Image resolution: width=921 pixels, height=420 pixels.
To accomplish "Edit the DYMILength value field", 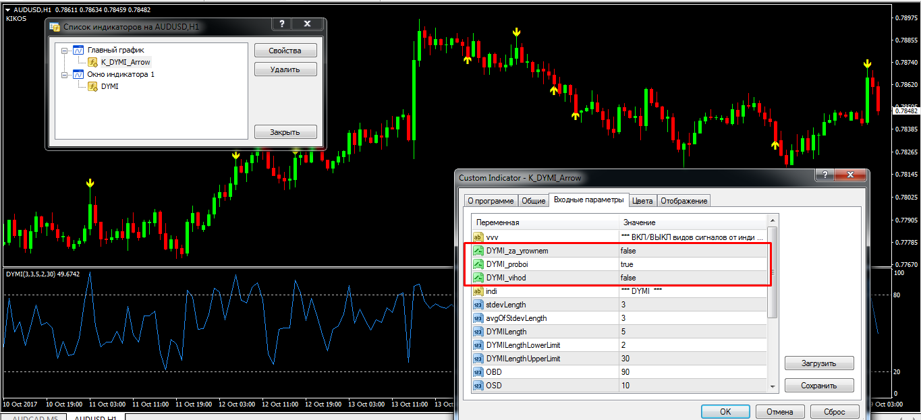I will point(693,332).
